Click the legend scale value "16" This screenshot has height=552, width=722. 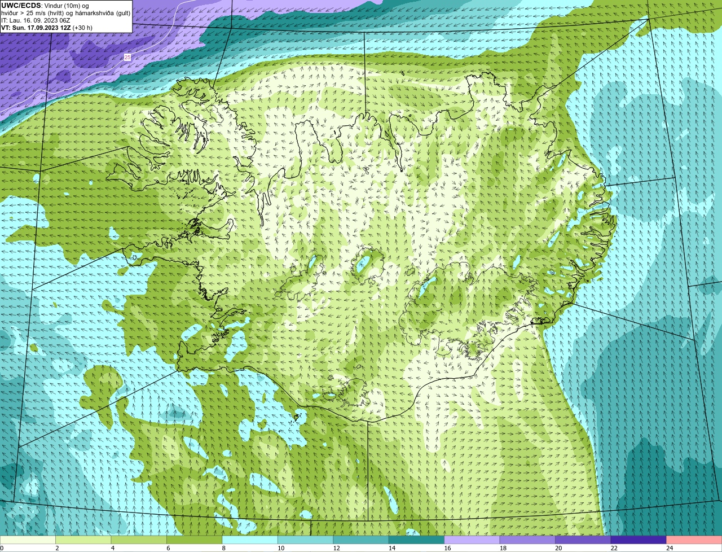click(447, 548)
